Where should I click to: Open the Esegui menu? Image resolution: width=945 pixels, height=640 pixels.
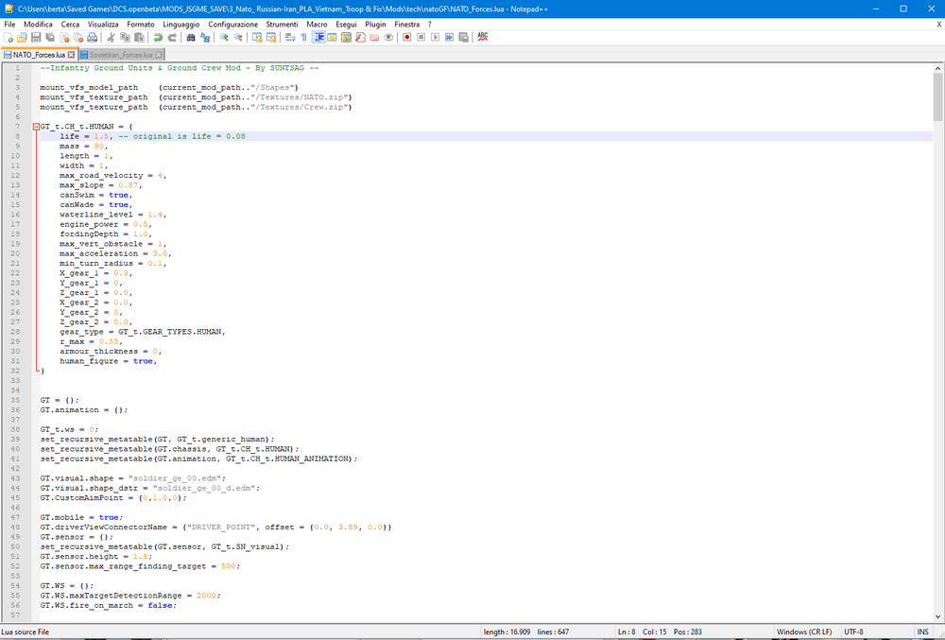click(346, 24)
